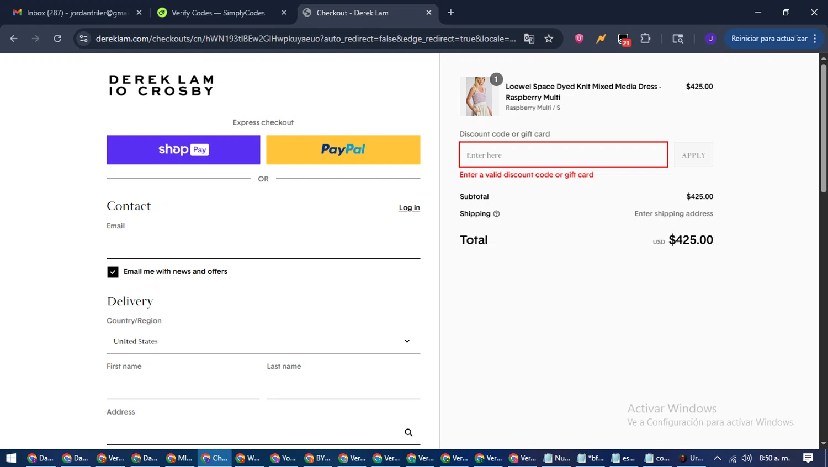The width and height of the screenshot is (828, 467).
Task: Open site information icon in address bar
Action: pyautogui.click(x=83, y=39)
